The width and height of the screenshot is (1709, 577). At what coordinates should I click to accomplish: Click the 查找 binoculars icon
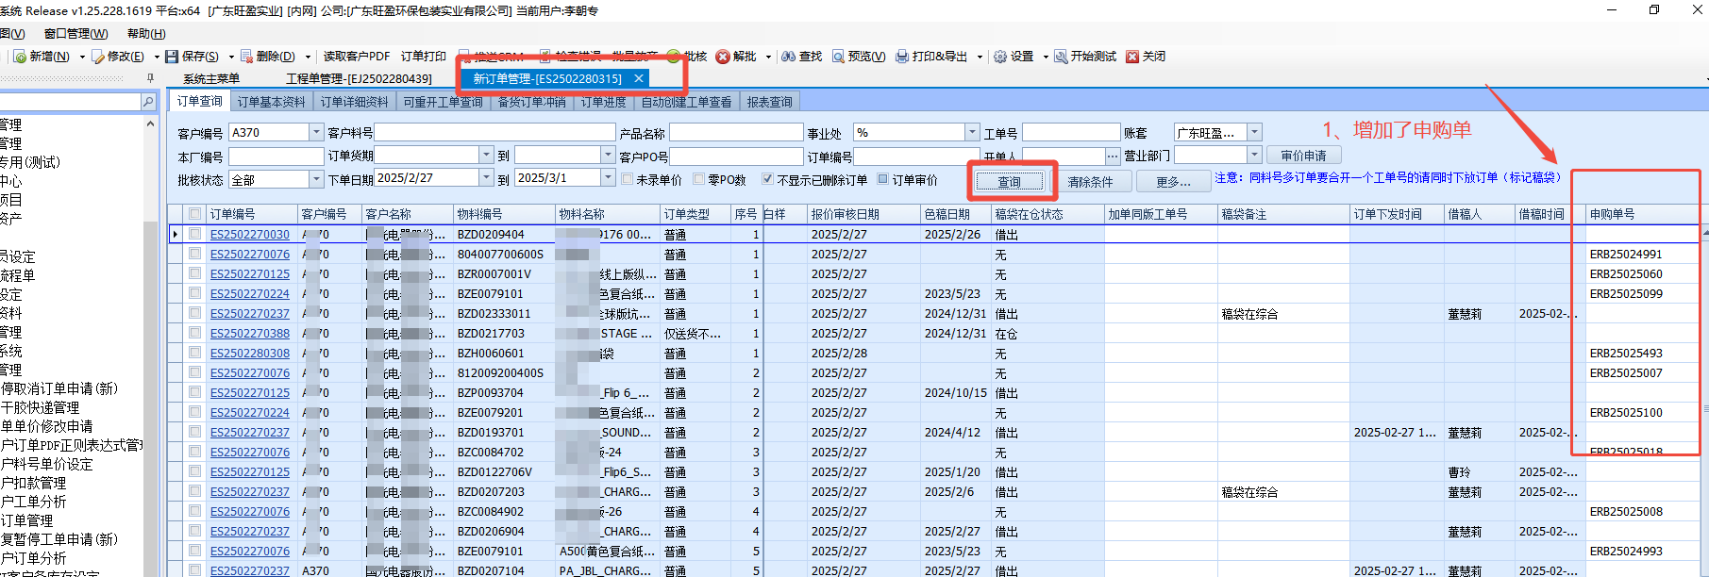click(x=789, y=57)
